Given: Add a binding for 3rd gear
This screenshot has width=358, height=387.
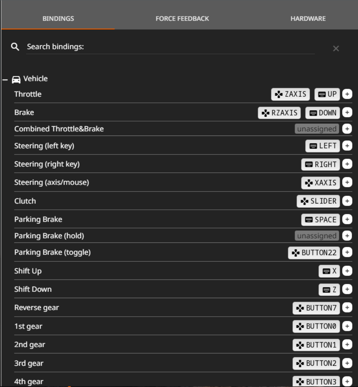Looking at the screenshot, I should [x=347, y=363].
